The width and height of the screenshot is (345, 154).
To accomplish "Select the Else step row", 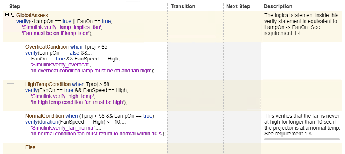I will (30, 148).
